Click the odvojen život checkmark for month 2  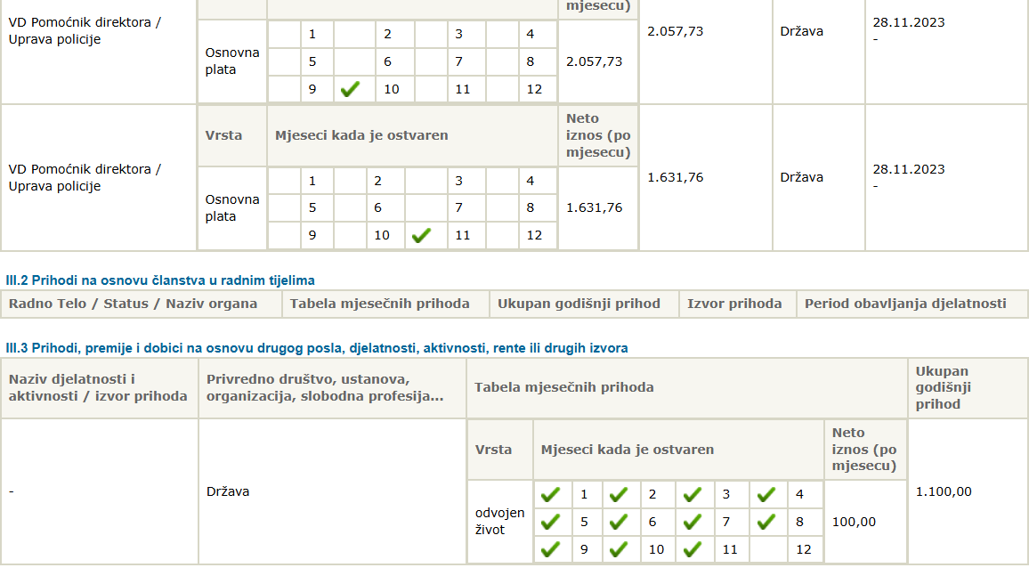click(619, 494)
